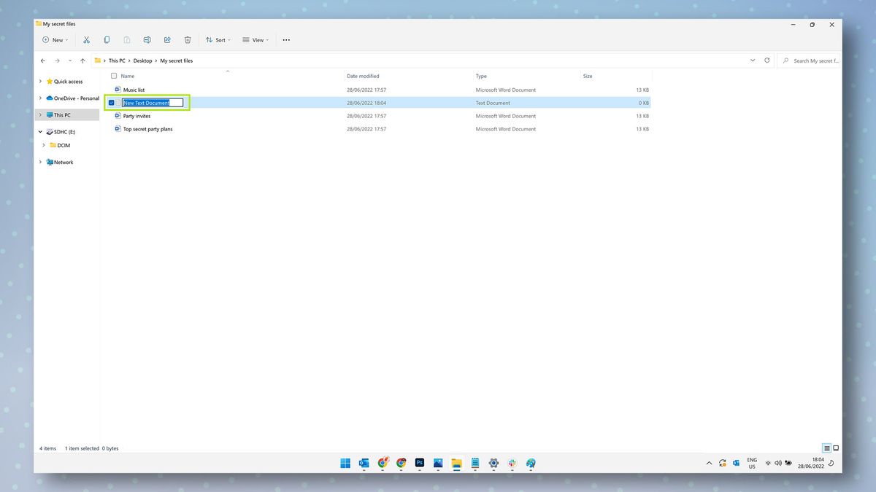Screen dimensions: 876x492
Task: Launch Slack from the taskbar
Action: [512, 463]
